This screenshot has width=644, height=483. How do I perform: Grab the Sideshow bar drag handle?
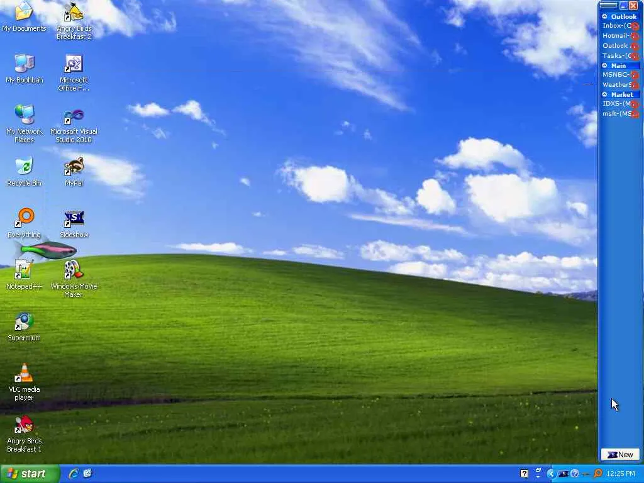608,5
